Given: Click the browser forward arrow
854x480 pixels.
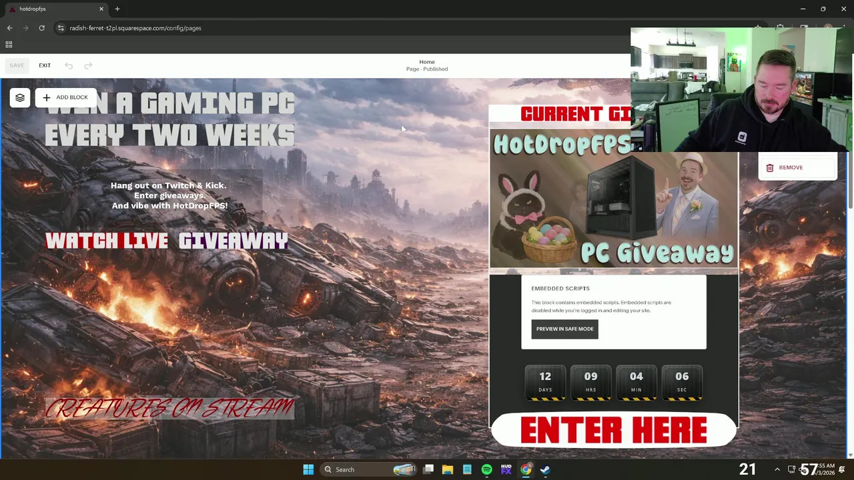Looking at the screenshot, I should 25,28.
